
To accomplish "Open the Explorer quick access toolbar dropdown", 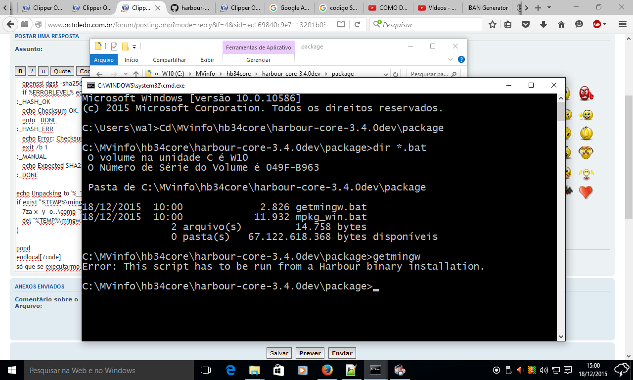I will pyautogui.click(x=134, y=47).
